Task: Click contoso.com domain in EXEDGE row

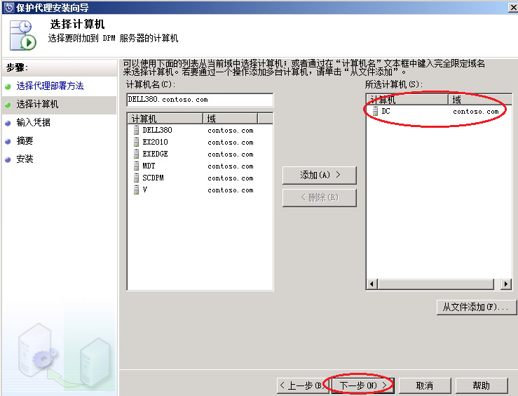Action: pos(231,154)
